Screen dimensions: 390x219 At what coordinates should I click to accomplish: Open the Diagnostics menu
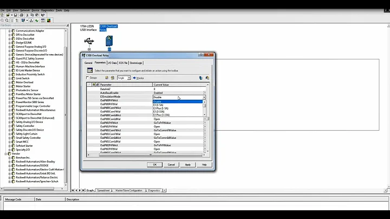(x=47, y=10)
